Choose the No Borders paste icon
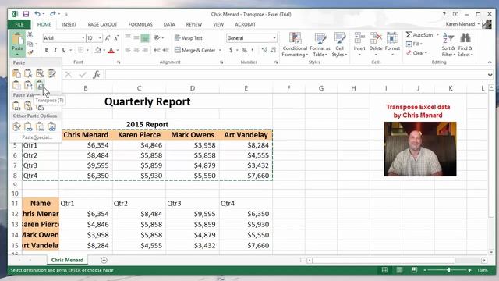Screen dimensions: 499x281 click(x=16, y=85)
